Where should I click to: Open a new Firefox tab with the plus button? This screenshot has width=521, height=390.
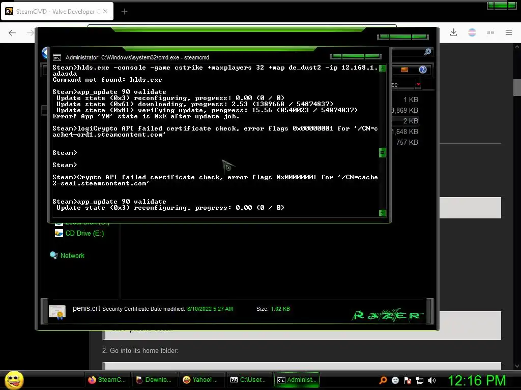tap(124, 12)
